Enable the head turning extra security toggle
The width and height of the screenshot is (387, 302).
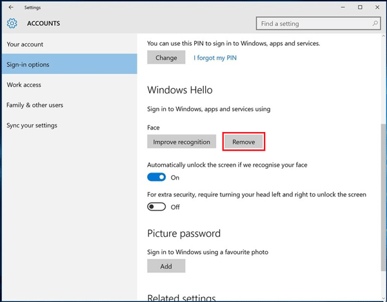click(157, 207)
